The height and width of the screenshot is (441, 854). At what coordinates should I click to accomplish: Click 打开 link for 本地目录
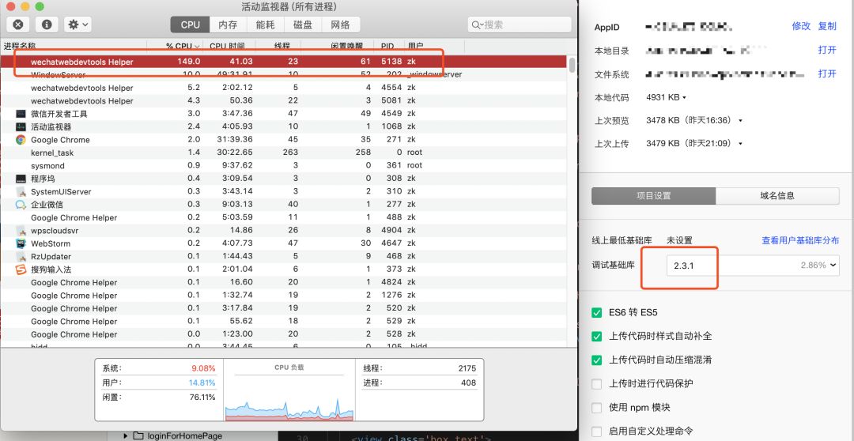coord(827,50)
